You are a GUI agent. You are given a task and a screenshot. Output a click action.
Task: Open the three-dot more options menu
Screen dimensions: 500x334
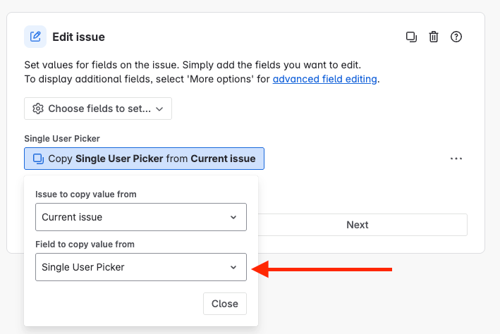pos(456,159)
